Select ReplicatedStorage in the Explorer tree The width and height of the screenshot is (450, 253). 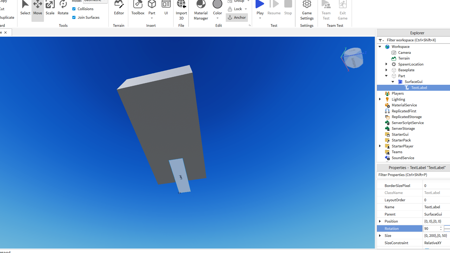coord(407,117)
